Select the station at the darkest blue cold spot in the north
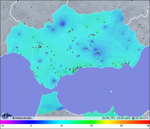150x129 pixels. point(63,24)
